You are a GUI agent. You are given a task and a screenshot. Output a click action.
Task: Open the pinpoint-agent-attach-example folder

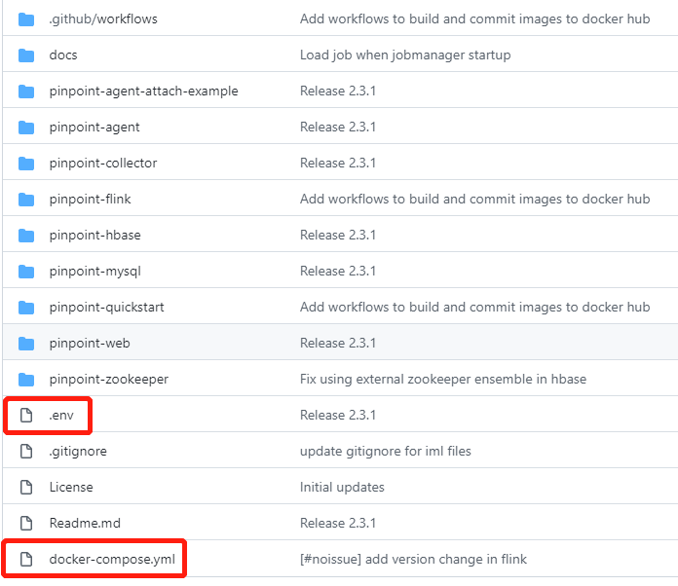[x=143, y=92]
